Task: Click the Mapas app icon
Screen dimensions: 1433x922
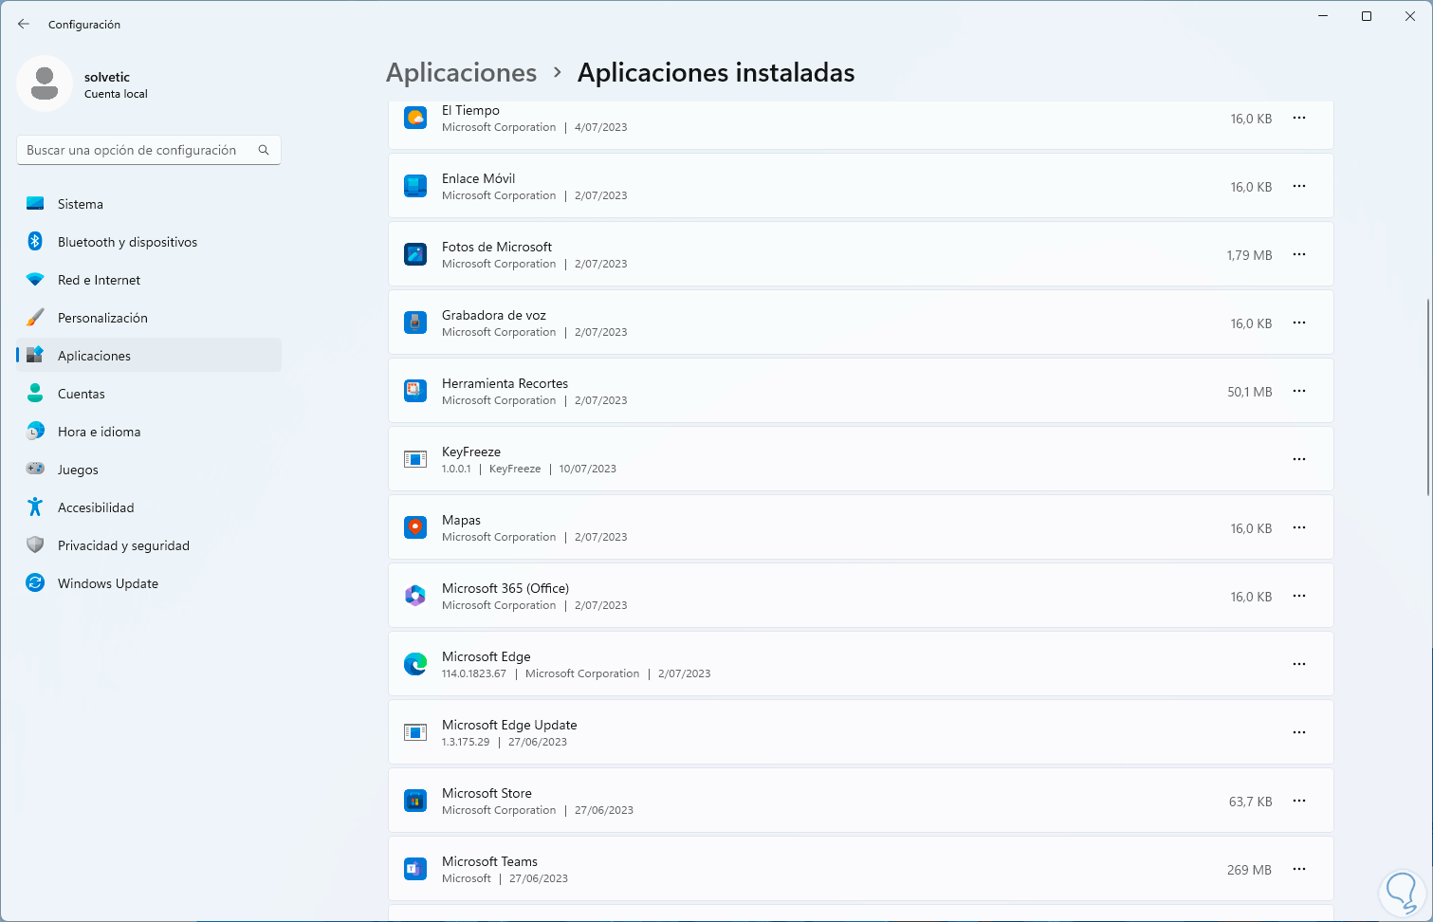Action: (415, 527)
